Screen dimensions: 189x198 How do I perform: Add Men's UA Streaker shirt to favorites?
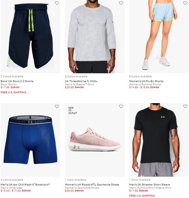tap(185, 107)
